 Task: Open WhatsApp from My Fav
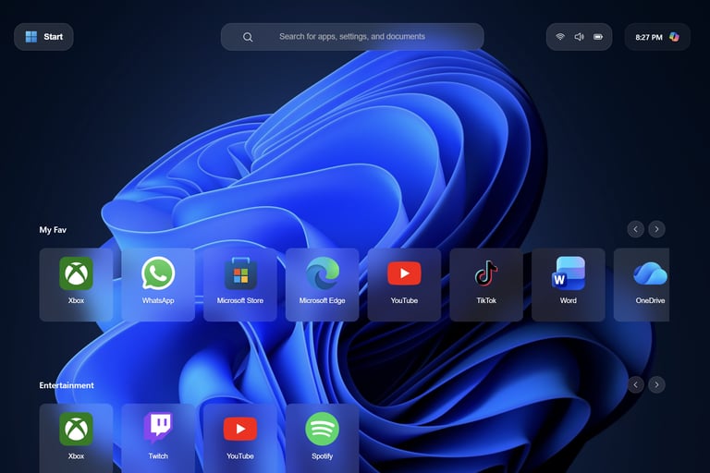(158, 285)
